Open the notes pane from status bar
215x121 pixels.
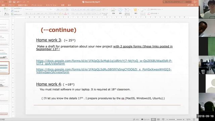coord(136,120)
